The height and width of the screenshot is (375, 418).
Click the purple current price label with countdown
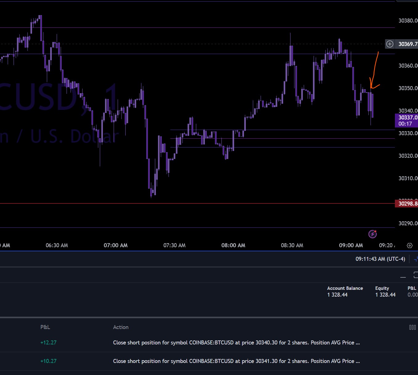(407, 120)
